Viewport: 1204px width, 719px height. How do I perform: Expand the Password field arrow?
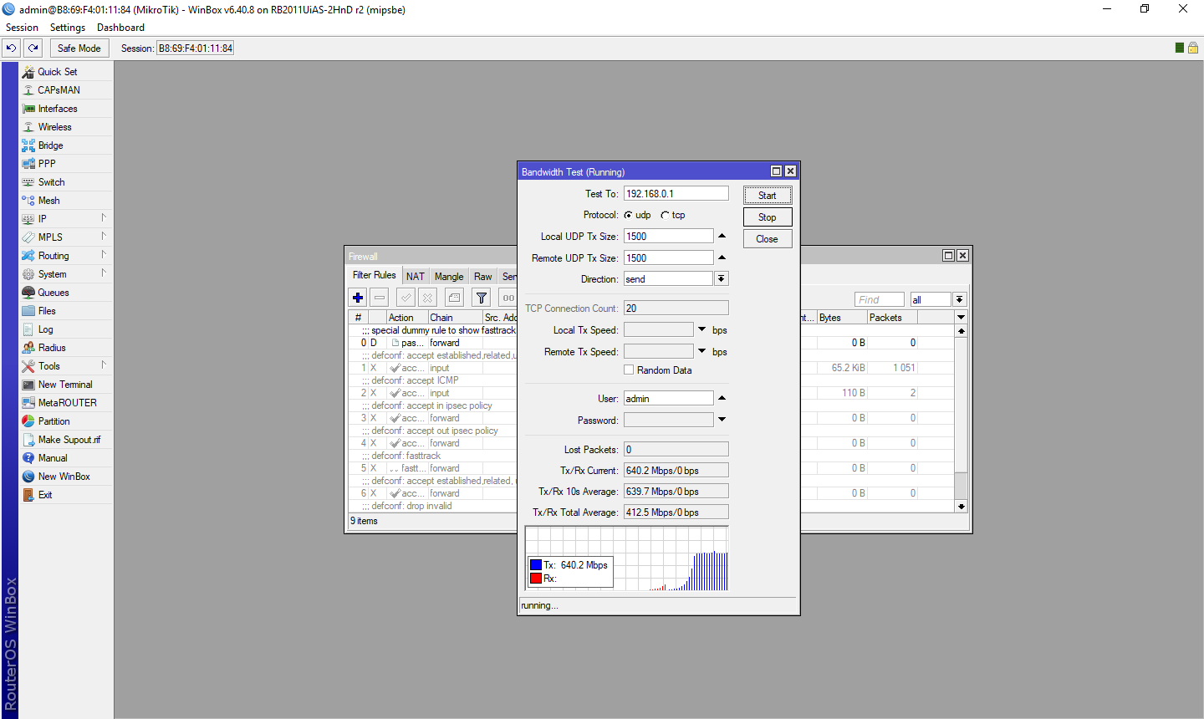click(x=722, y=419)
